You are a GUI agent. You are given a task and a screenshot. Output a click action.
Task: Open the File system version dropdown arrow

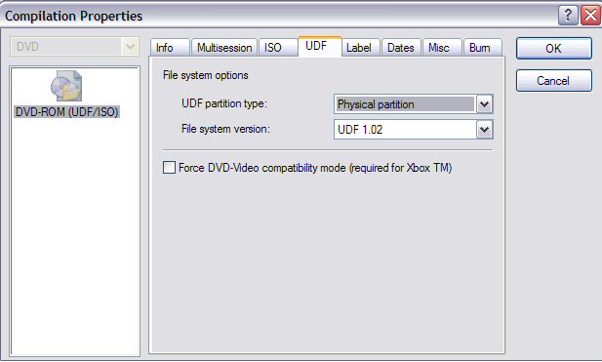[485, 130]
